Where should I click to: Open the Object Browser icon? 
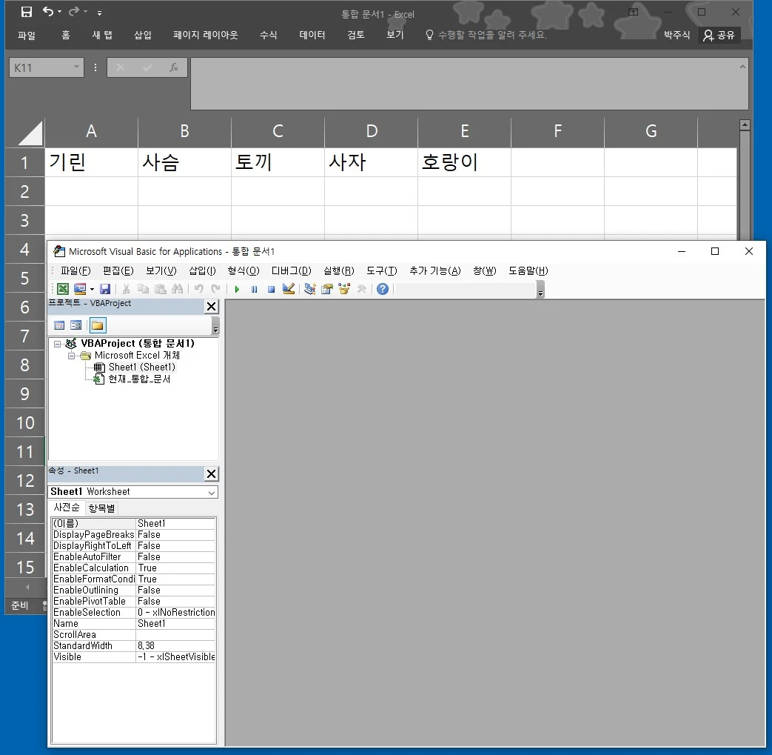pyautogui.click(x=344, y=289)
